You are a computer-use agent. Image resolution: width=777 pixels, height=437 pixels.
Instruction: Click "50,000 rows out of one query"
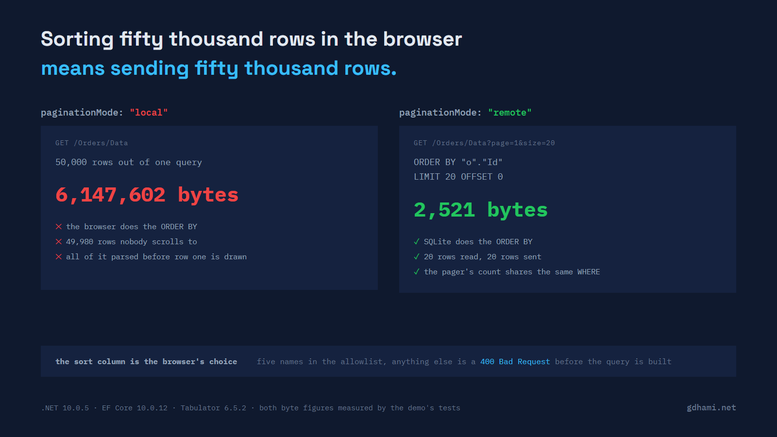tap(129, 163)
